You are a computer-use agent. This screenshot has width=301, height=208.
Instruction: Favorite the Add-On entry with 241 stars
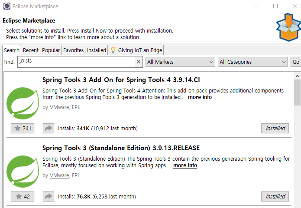(23, 129)
